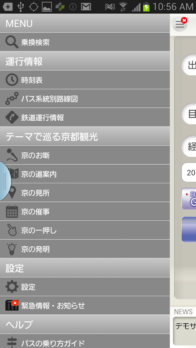
Task: Open バスの乗り方ガイド help entry
Action: 85,341
